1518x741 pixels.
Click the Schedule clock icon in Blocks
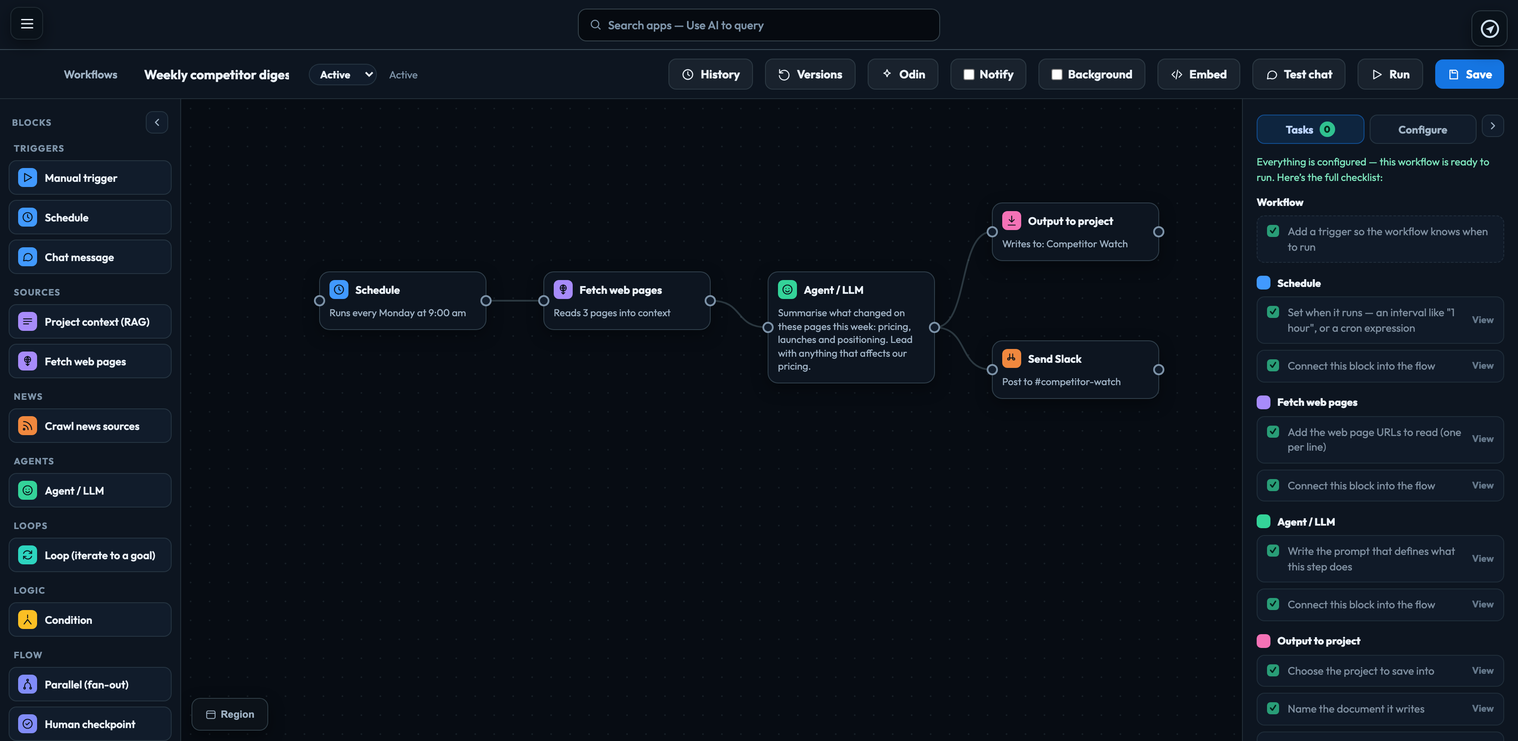pyautogui.click(x=28, y=217)
